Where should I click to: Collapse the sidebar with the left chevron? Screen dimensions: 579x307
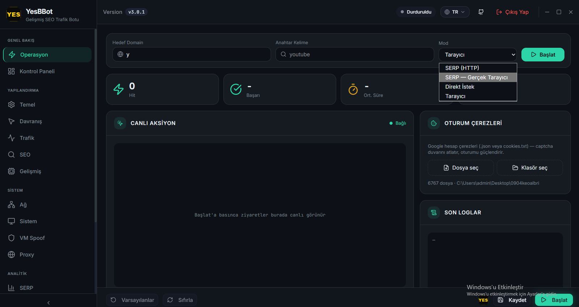48,303
